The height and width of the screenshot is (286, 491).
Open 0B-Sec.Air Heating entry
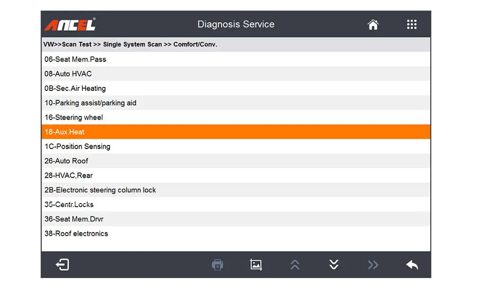75,88
